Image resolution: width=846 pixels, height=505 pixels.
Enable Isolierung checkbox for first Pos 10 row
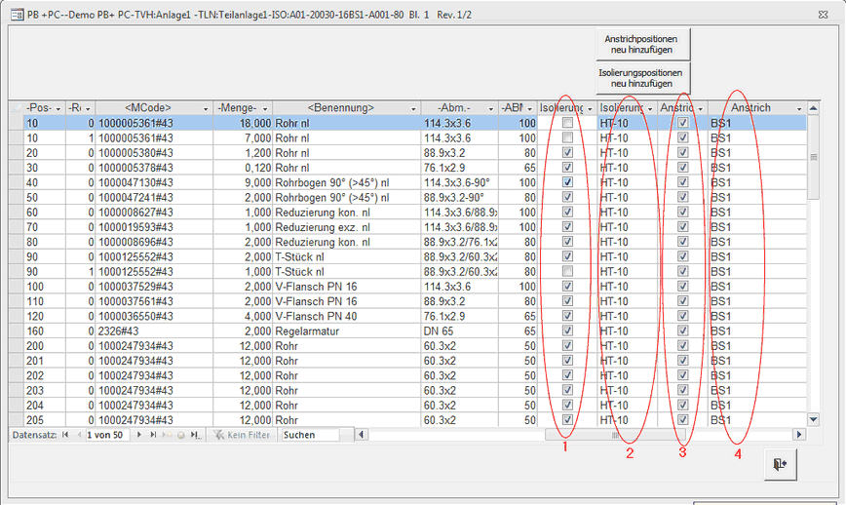click(x=567, y=124)
